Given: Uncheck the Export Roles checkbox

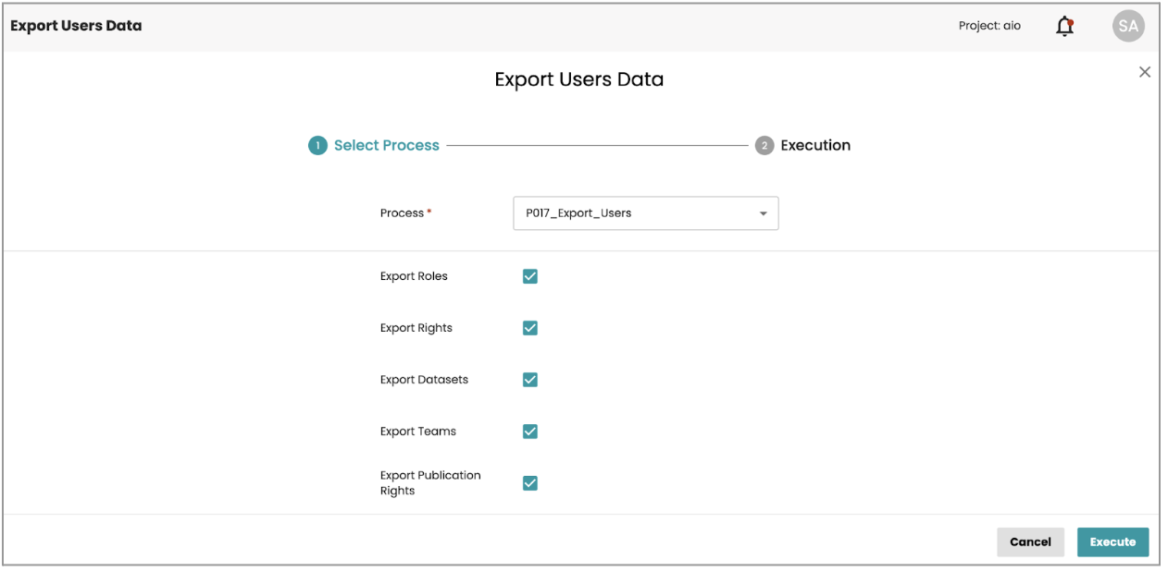Looking at the screenshot, I should (530, 276).
